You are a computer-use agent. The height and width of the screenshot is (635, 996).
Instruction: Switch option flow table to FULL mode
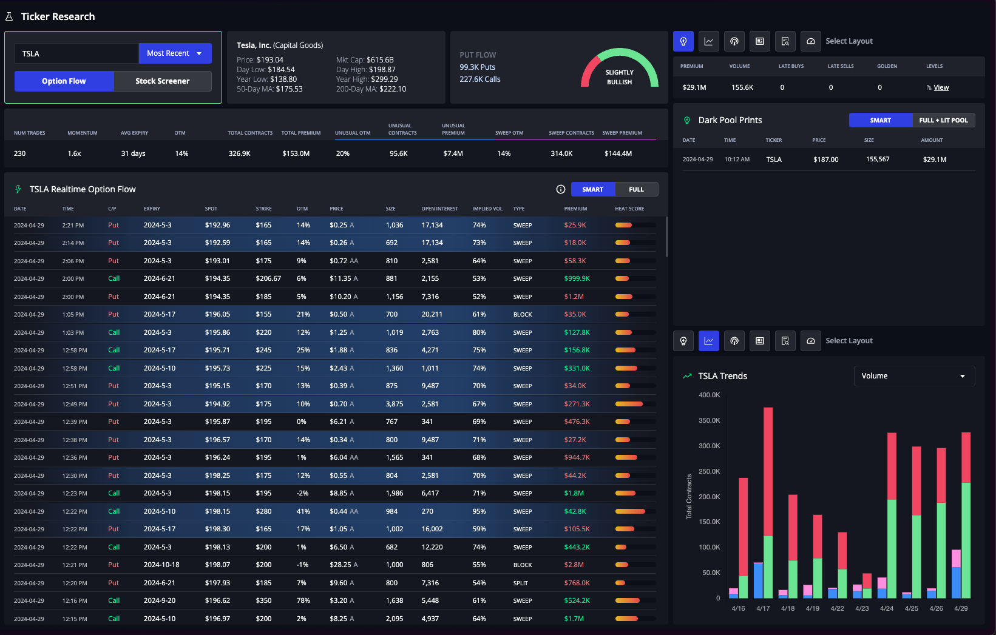[637, 189]
